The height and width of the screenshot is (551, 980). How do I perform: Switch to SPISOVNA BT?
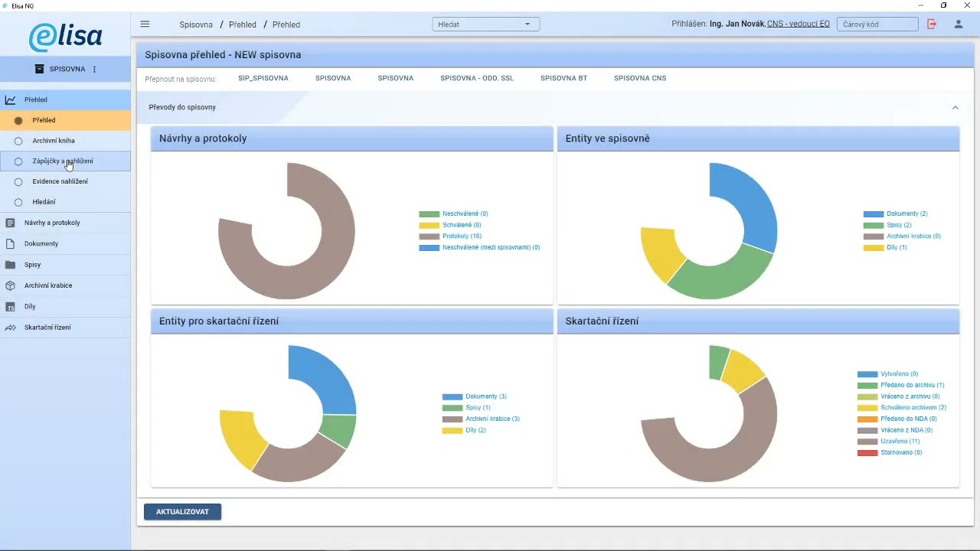tap(563, 78)
